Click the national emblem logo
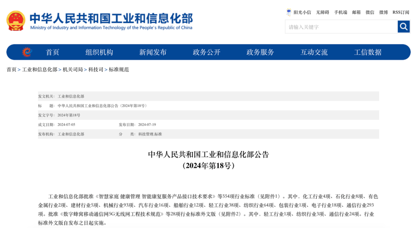 [x=16, y=21]
